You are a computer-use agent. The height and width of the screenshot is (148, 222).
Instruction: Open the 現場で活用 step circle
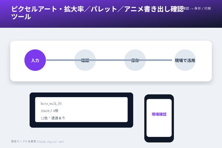(185, 60)
